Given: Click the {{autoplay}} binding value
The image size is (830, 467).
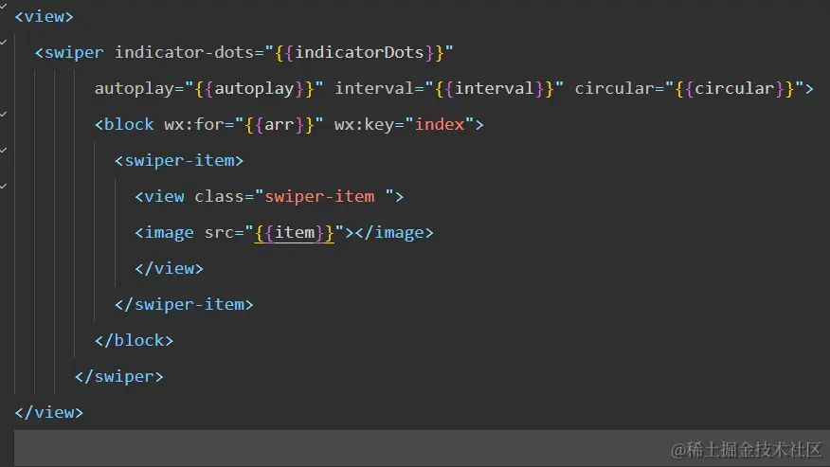Looking at the screenshot, I should click(254, 88).
